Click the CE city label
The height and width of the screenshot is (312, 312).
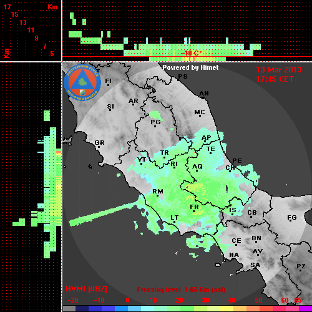click(236, 241)
